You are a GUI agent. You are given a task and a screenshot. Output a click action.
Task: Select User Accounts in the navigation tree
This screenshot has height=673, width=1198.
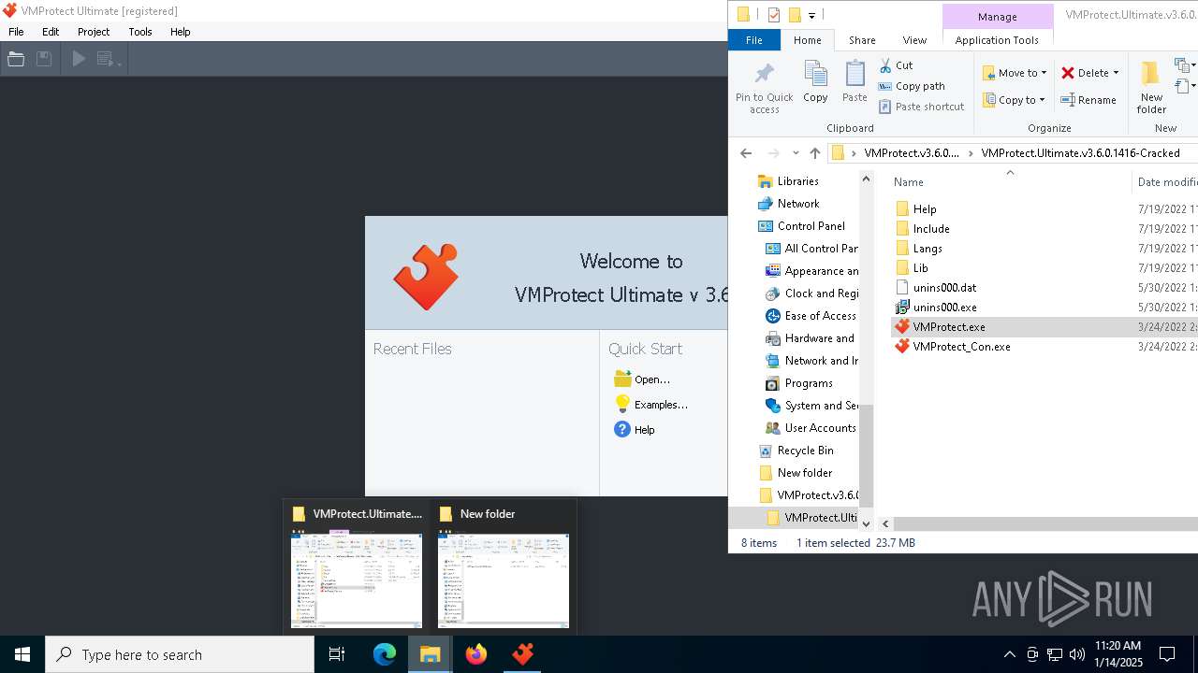(820, 428)
